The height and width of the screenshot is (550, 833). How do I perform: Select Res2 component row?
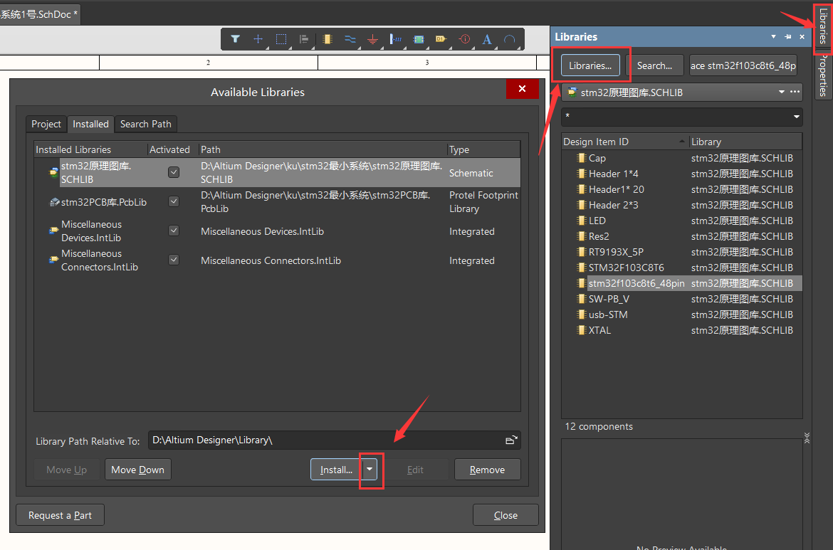681,236
